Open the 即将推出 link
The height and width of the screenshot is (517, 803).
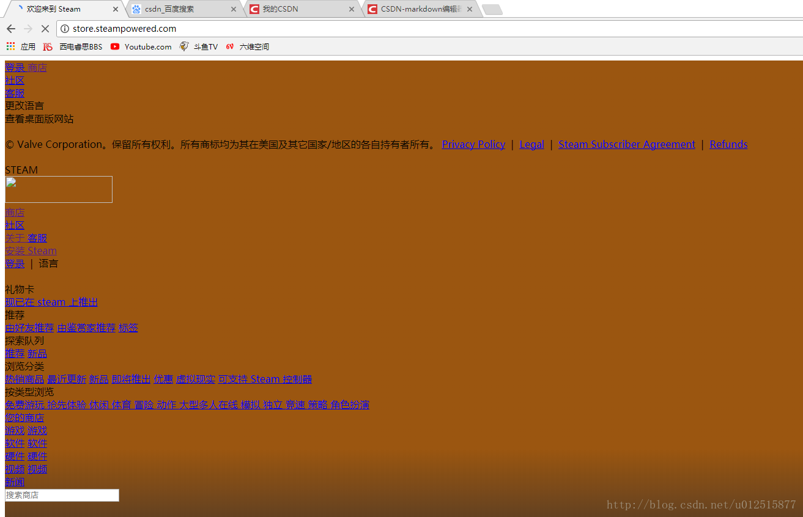[131, 379]
